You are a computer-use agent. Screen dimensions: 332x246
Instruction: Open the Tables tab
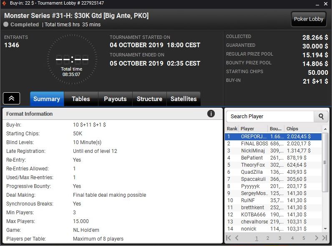[81, 99]
